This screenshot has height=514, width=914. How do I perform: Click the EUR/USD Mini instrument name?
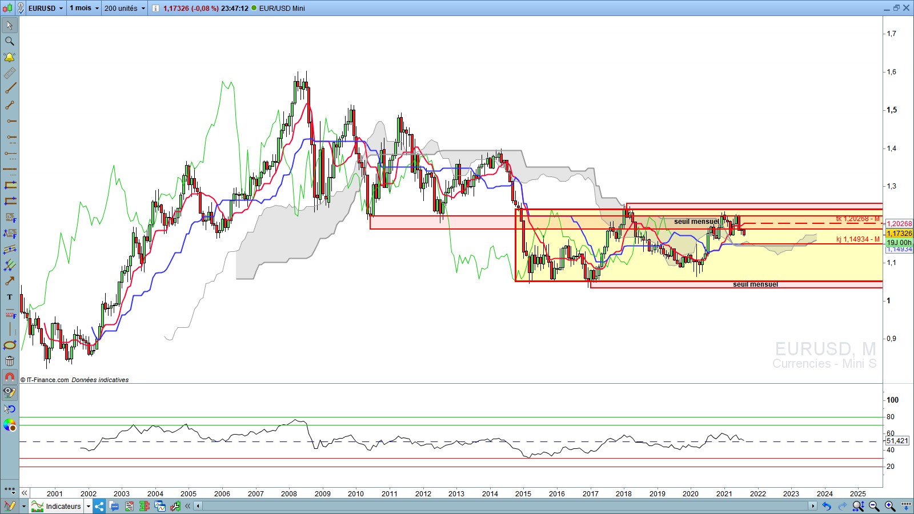point(282,8)
